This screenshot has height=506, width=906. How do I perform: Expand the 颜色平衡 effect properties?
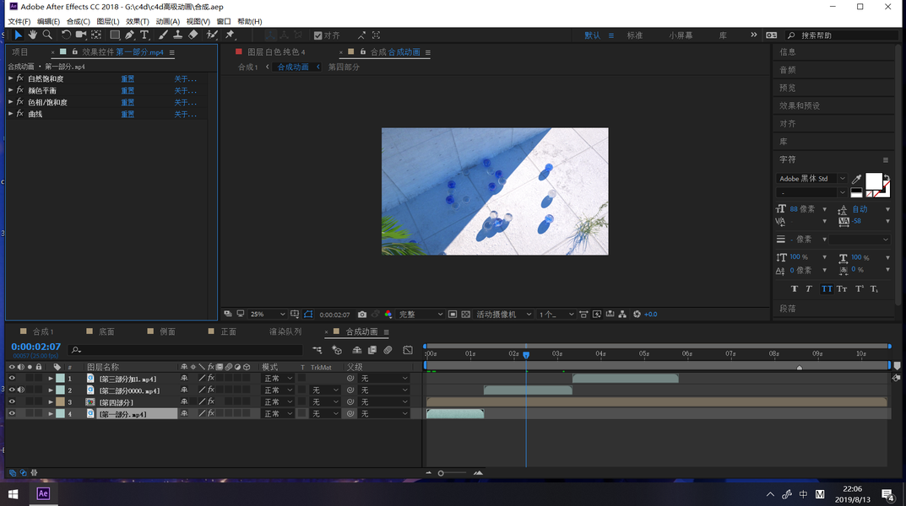coord(10,90)
